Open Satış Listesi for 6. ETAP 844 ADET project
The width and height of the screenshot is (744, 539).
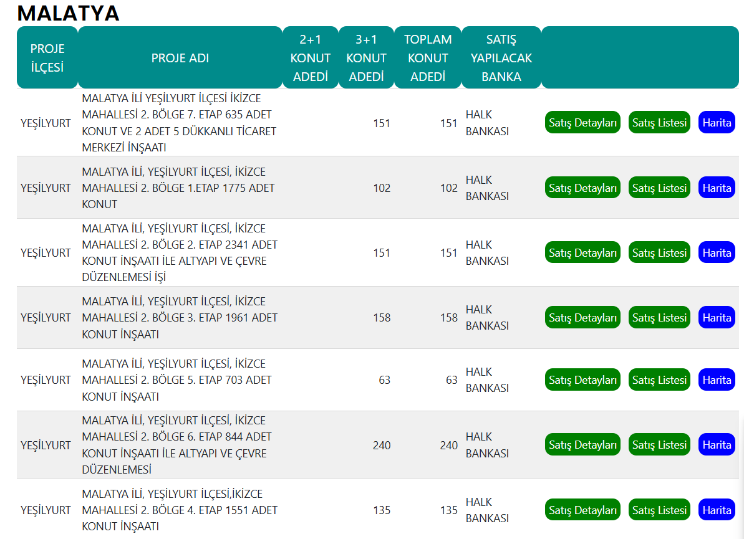tap(659, 445)
